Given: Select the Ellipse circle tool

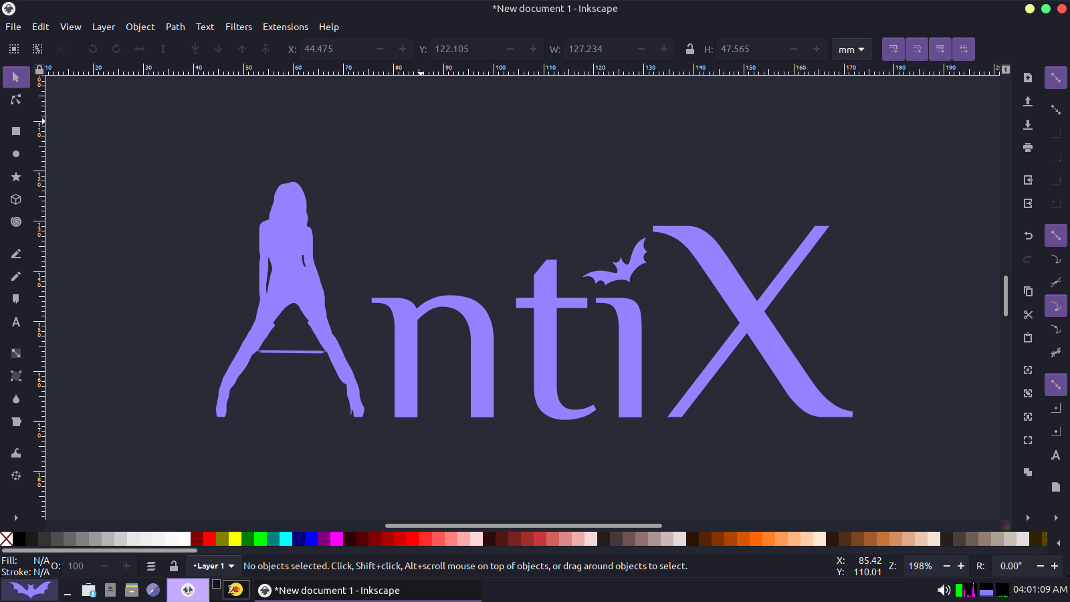Looking at the screenshot, I should point(16,154).
